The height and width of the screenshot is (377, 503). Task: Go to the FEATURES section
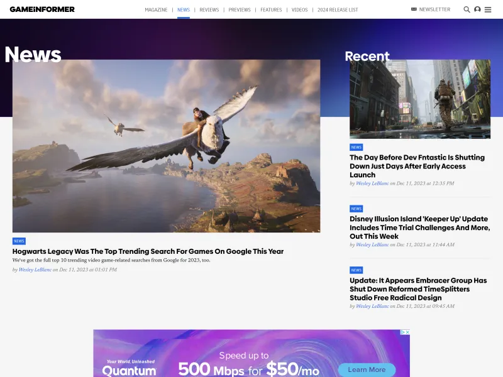(271, 9)
